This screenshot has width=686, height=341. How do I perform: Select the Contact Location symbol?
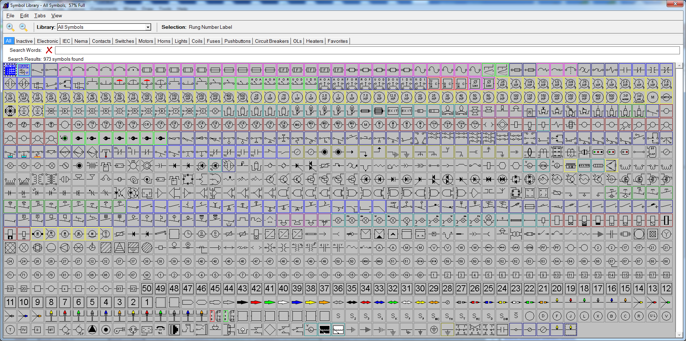click(x=24, y=70)
